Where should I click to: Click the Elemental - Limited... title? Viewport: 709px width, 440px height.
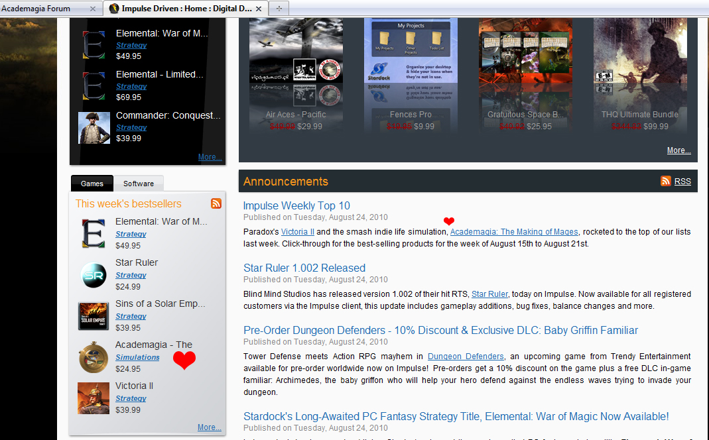point(160,74)
